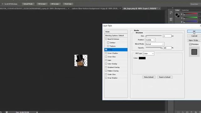Enable Color Overlay checkbox

(x=106, y=64)
